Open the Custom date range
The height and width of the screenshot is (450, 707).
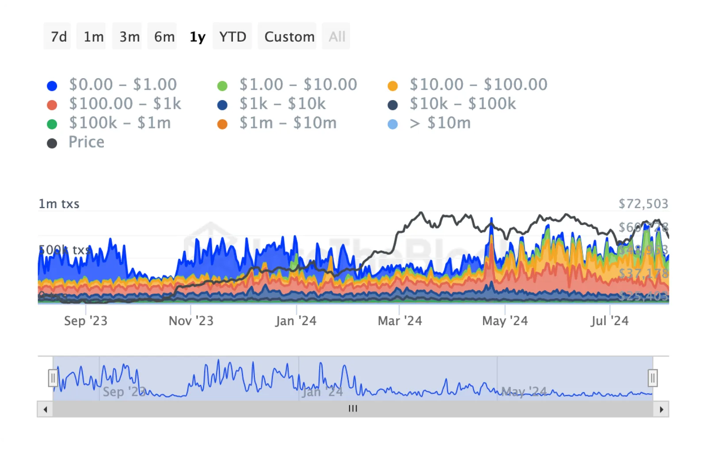coord(288,36)
